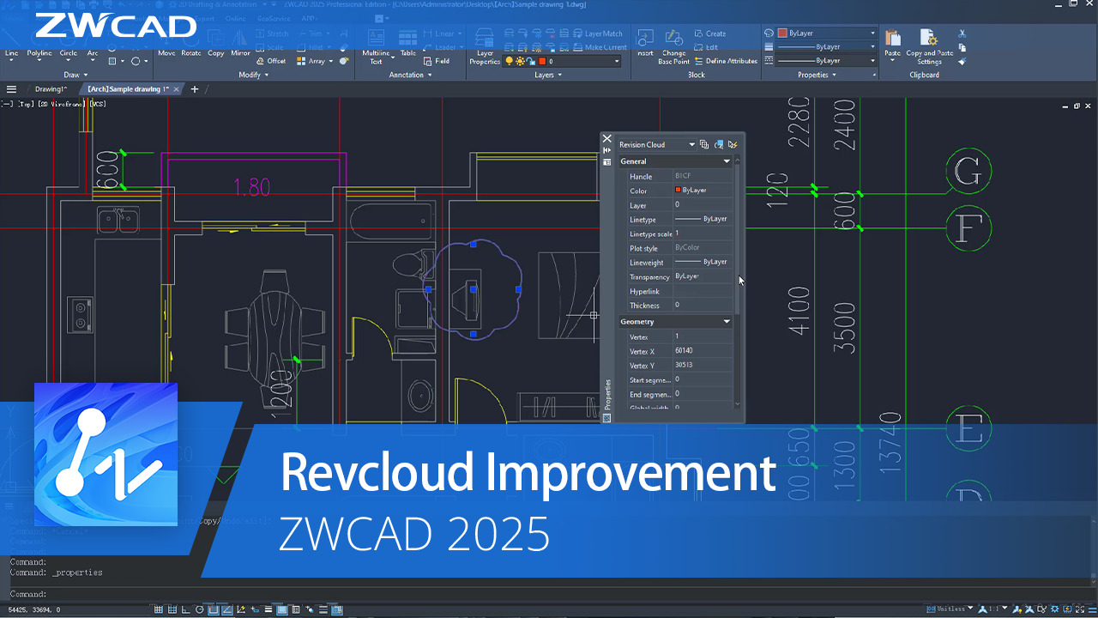Open the Change Base Point tool

point(673,47)
